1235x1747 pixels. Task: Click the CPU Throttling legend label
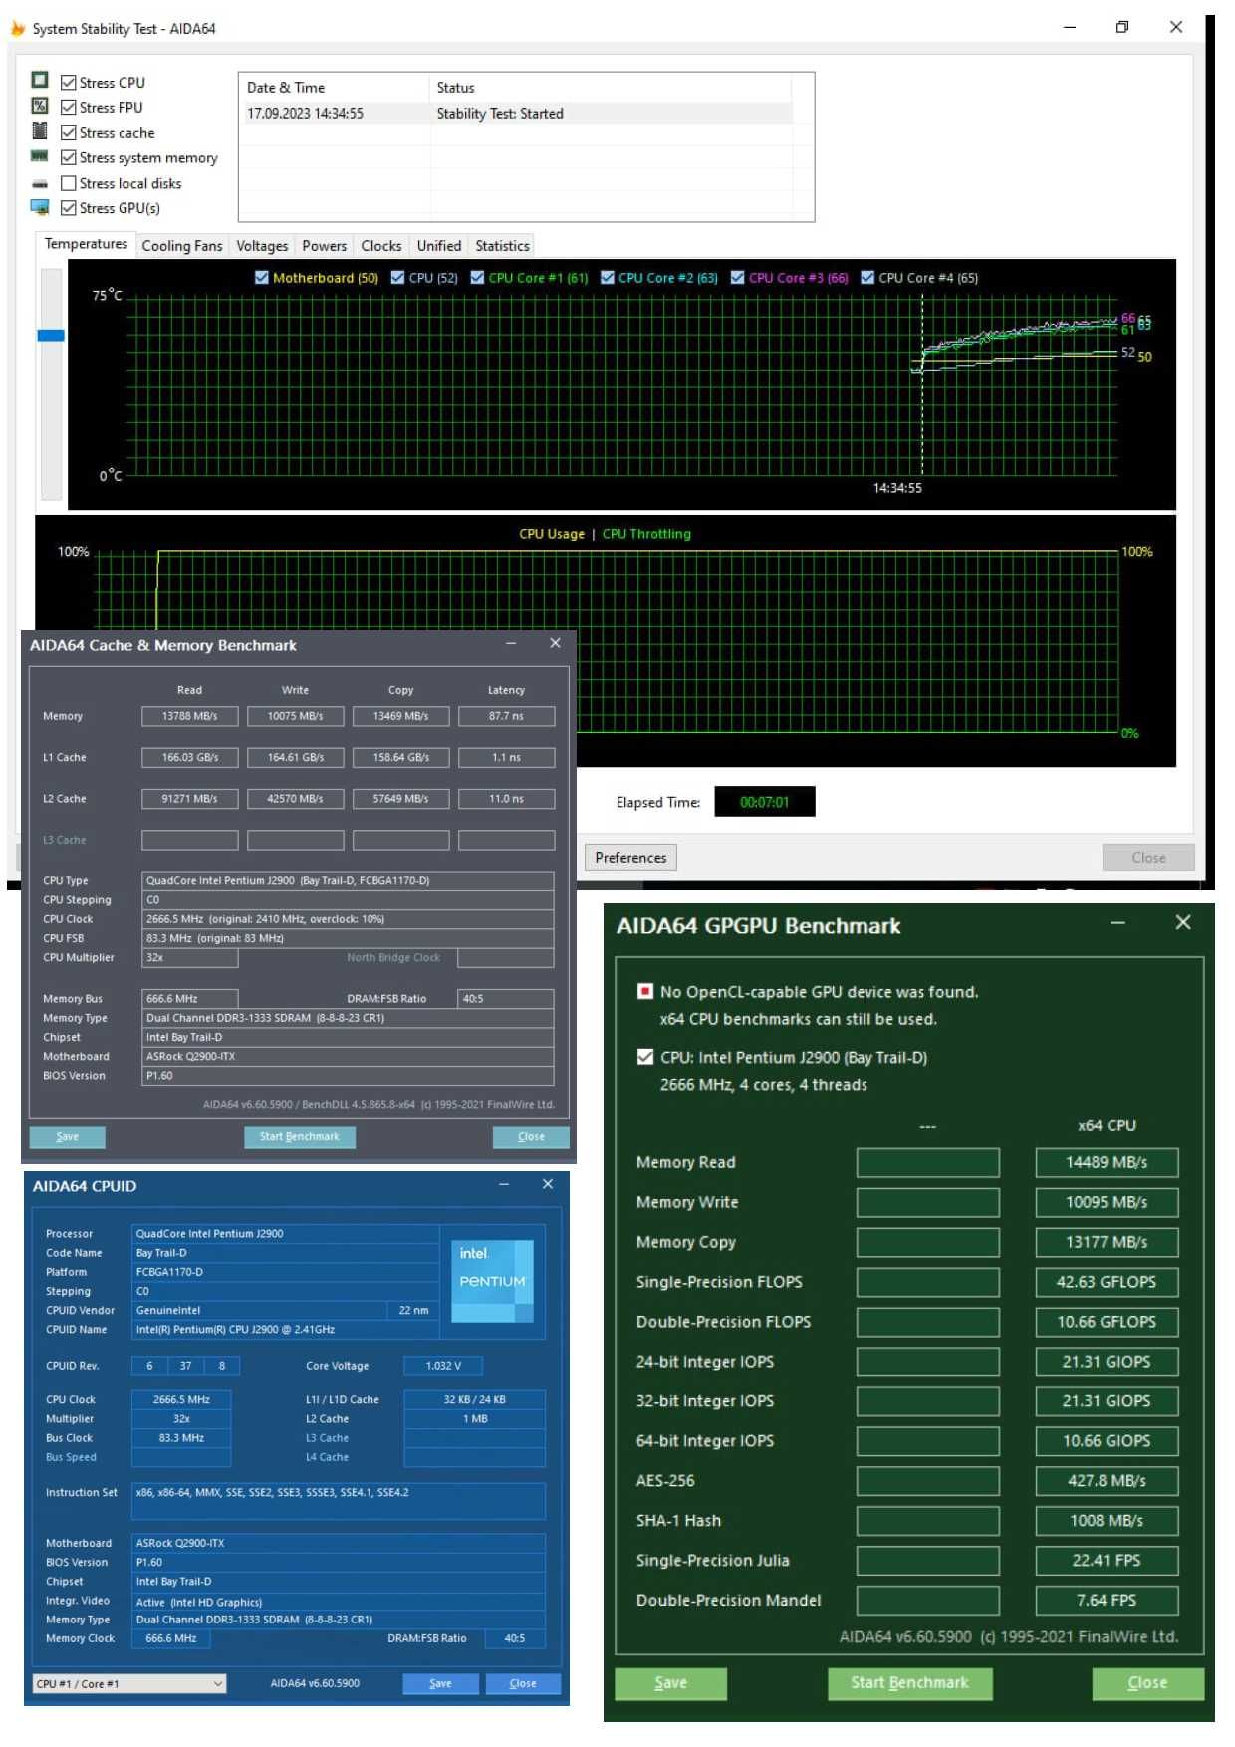coord(646,534)
